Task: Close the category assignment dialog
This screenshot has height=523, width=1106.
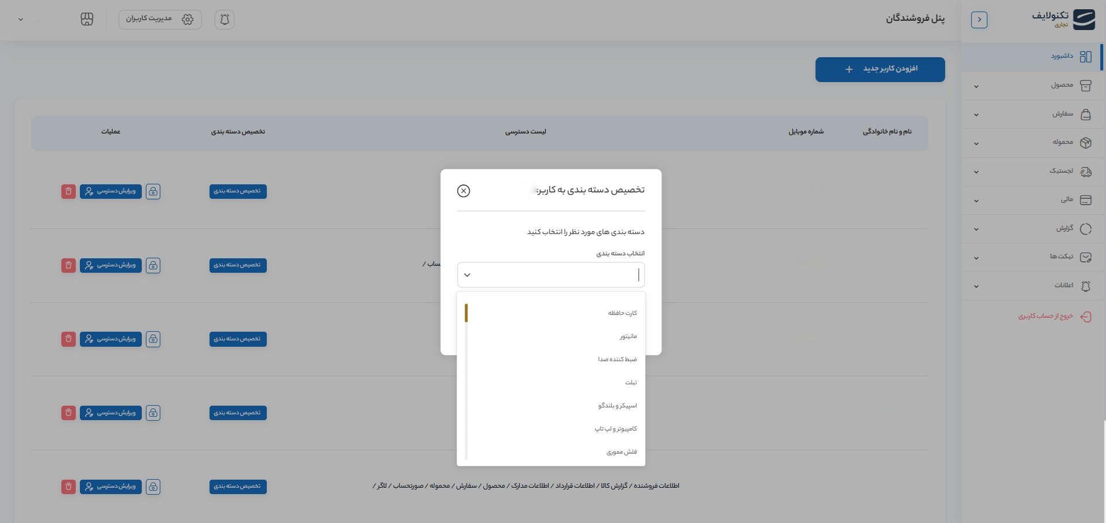Action: click(x=464, y=191)
